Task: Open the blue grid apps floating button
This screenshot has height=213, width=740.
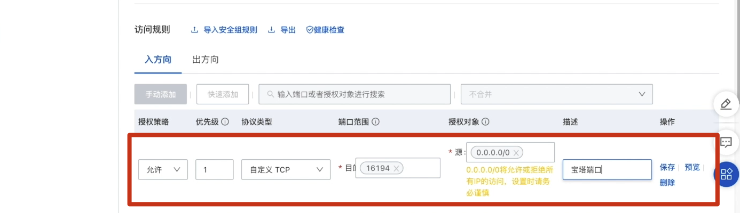Action: click(727, 174)
